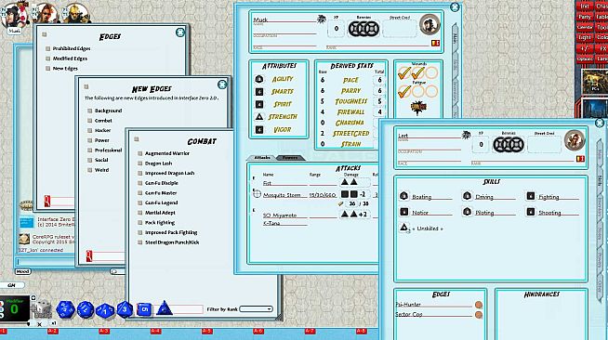The width and height of the screenshot is (608, 340).
Task: Open Steel Dragon Punch/Kick edge
Action: click(x=172, y=242)
